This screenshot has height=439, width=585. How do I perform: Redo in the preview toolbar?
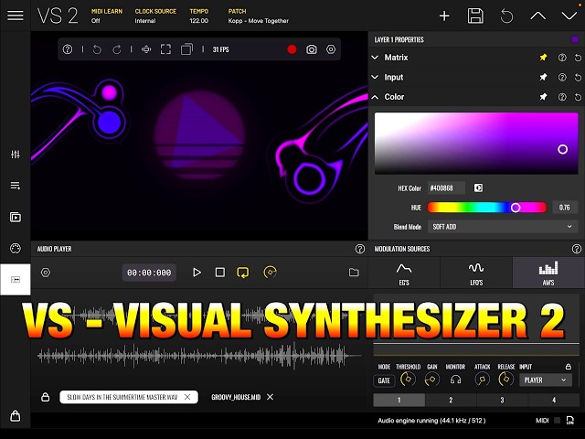coord(117,49)
